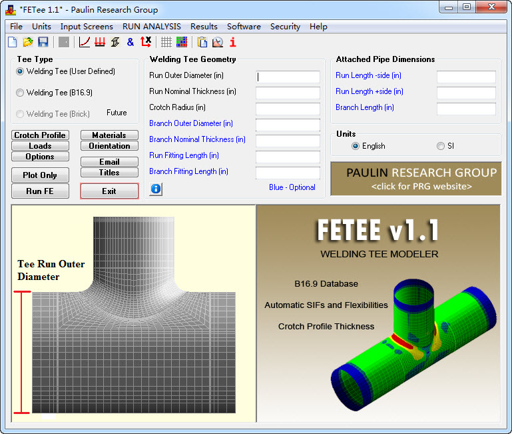The image size is (512, 434).
Task: Open the crotch profile curve icon
Action: tap(85, 42)
